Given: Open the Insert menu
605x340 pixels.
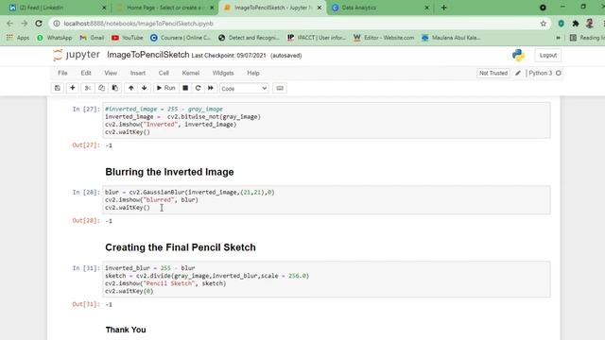Looking at the screenshot, I should (x=138, y=74).
